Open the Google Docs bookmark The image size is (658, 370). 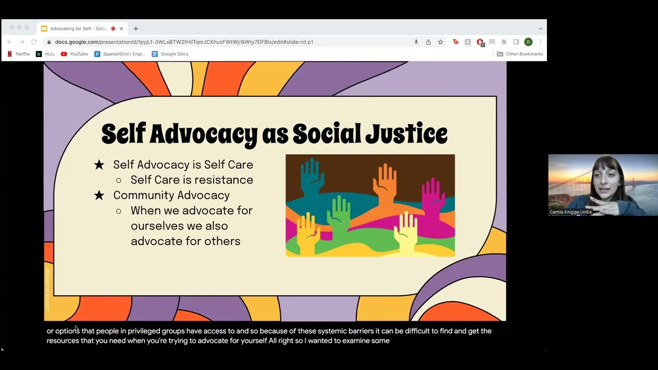click(x=170, y=54)
